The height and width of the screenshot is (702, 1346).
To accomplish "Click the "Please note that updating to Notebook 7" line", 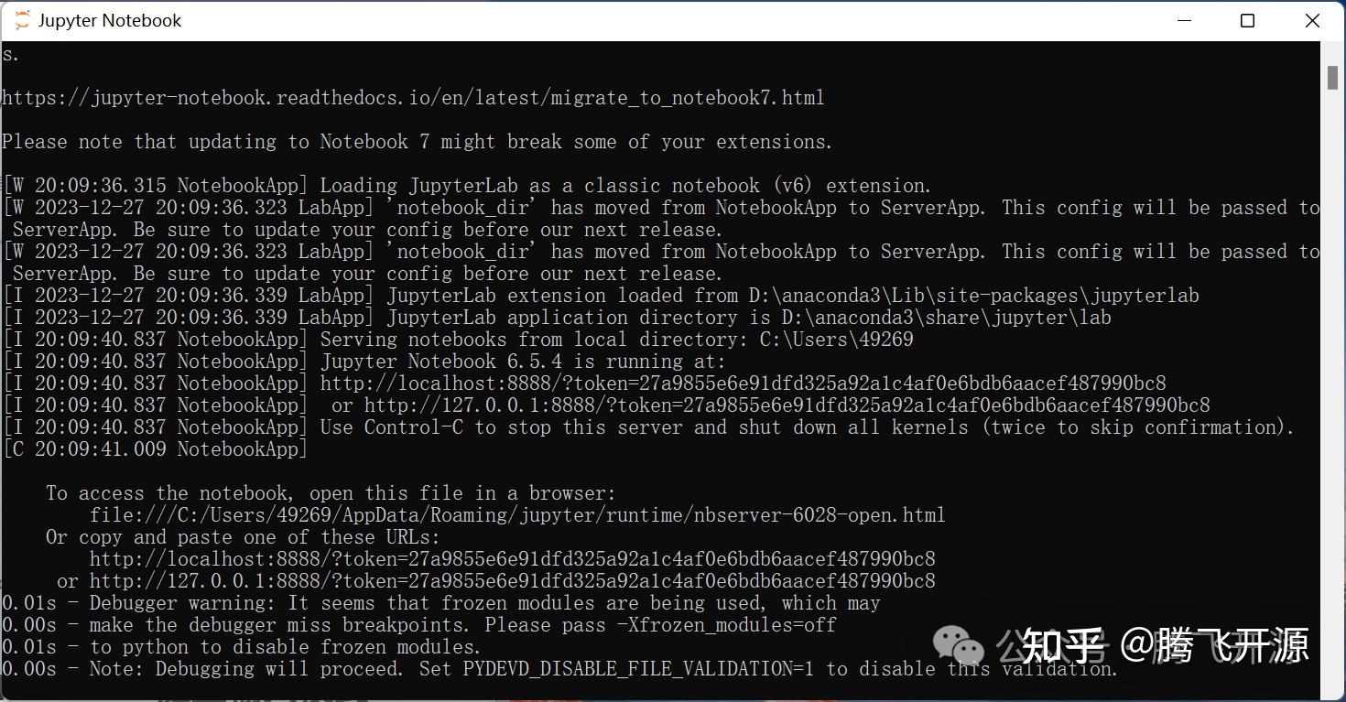I will (x=417, y=142).
